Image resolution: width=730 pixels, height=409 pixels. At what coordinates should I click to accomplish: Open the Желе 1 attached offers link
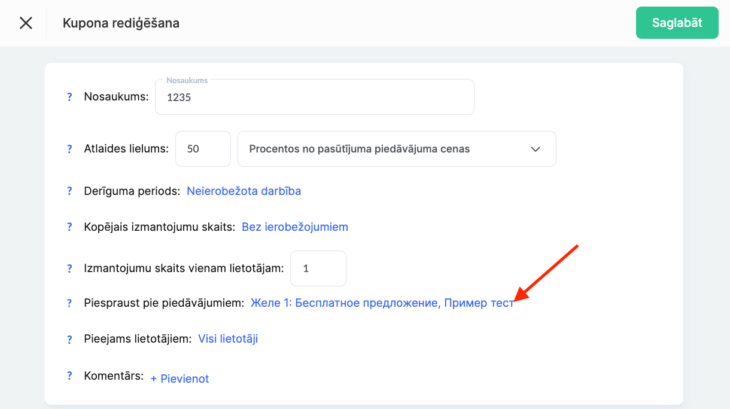(382, 303)
